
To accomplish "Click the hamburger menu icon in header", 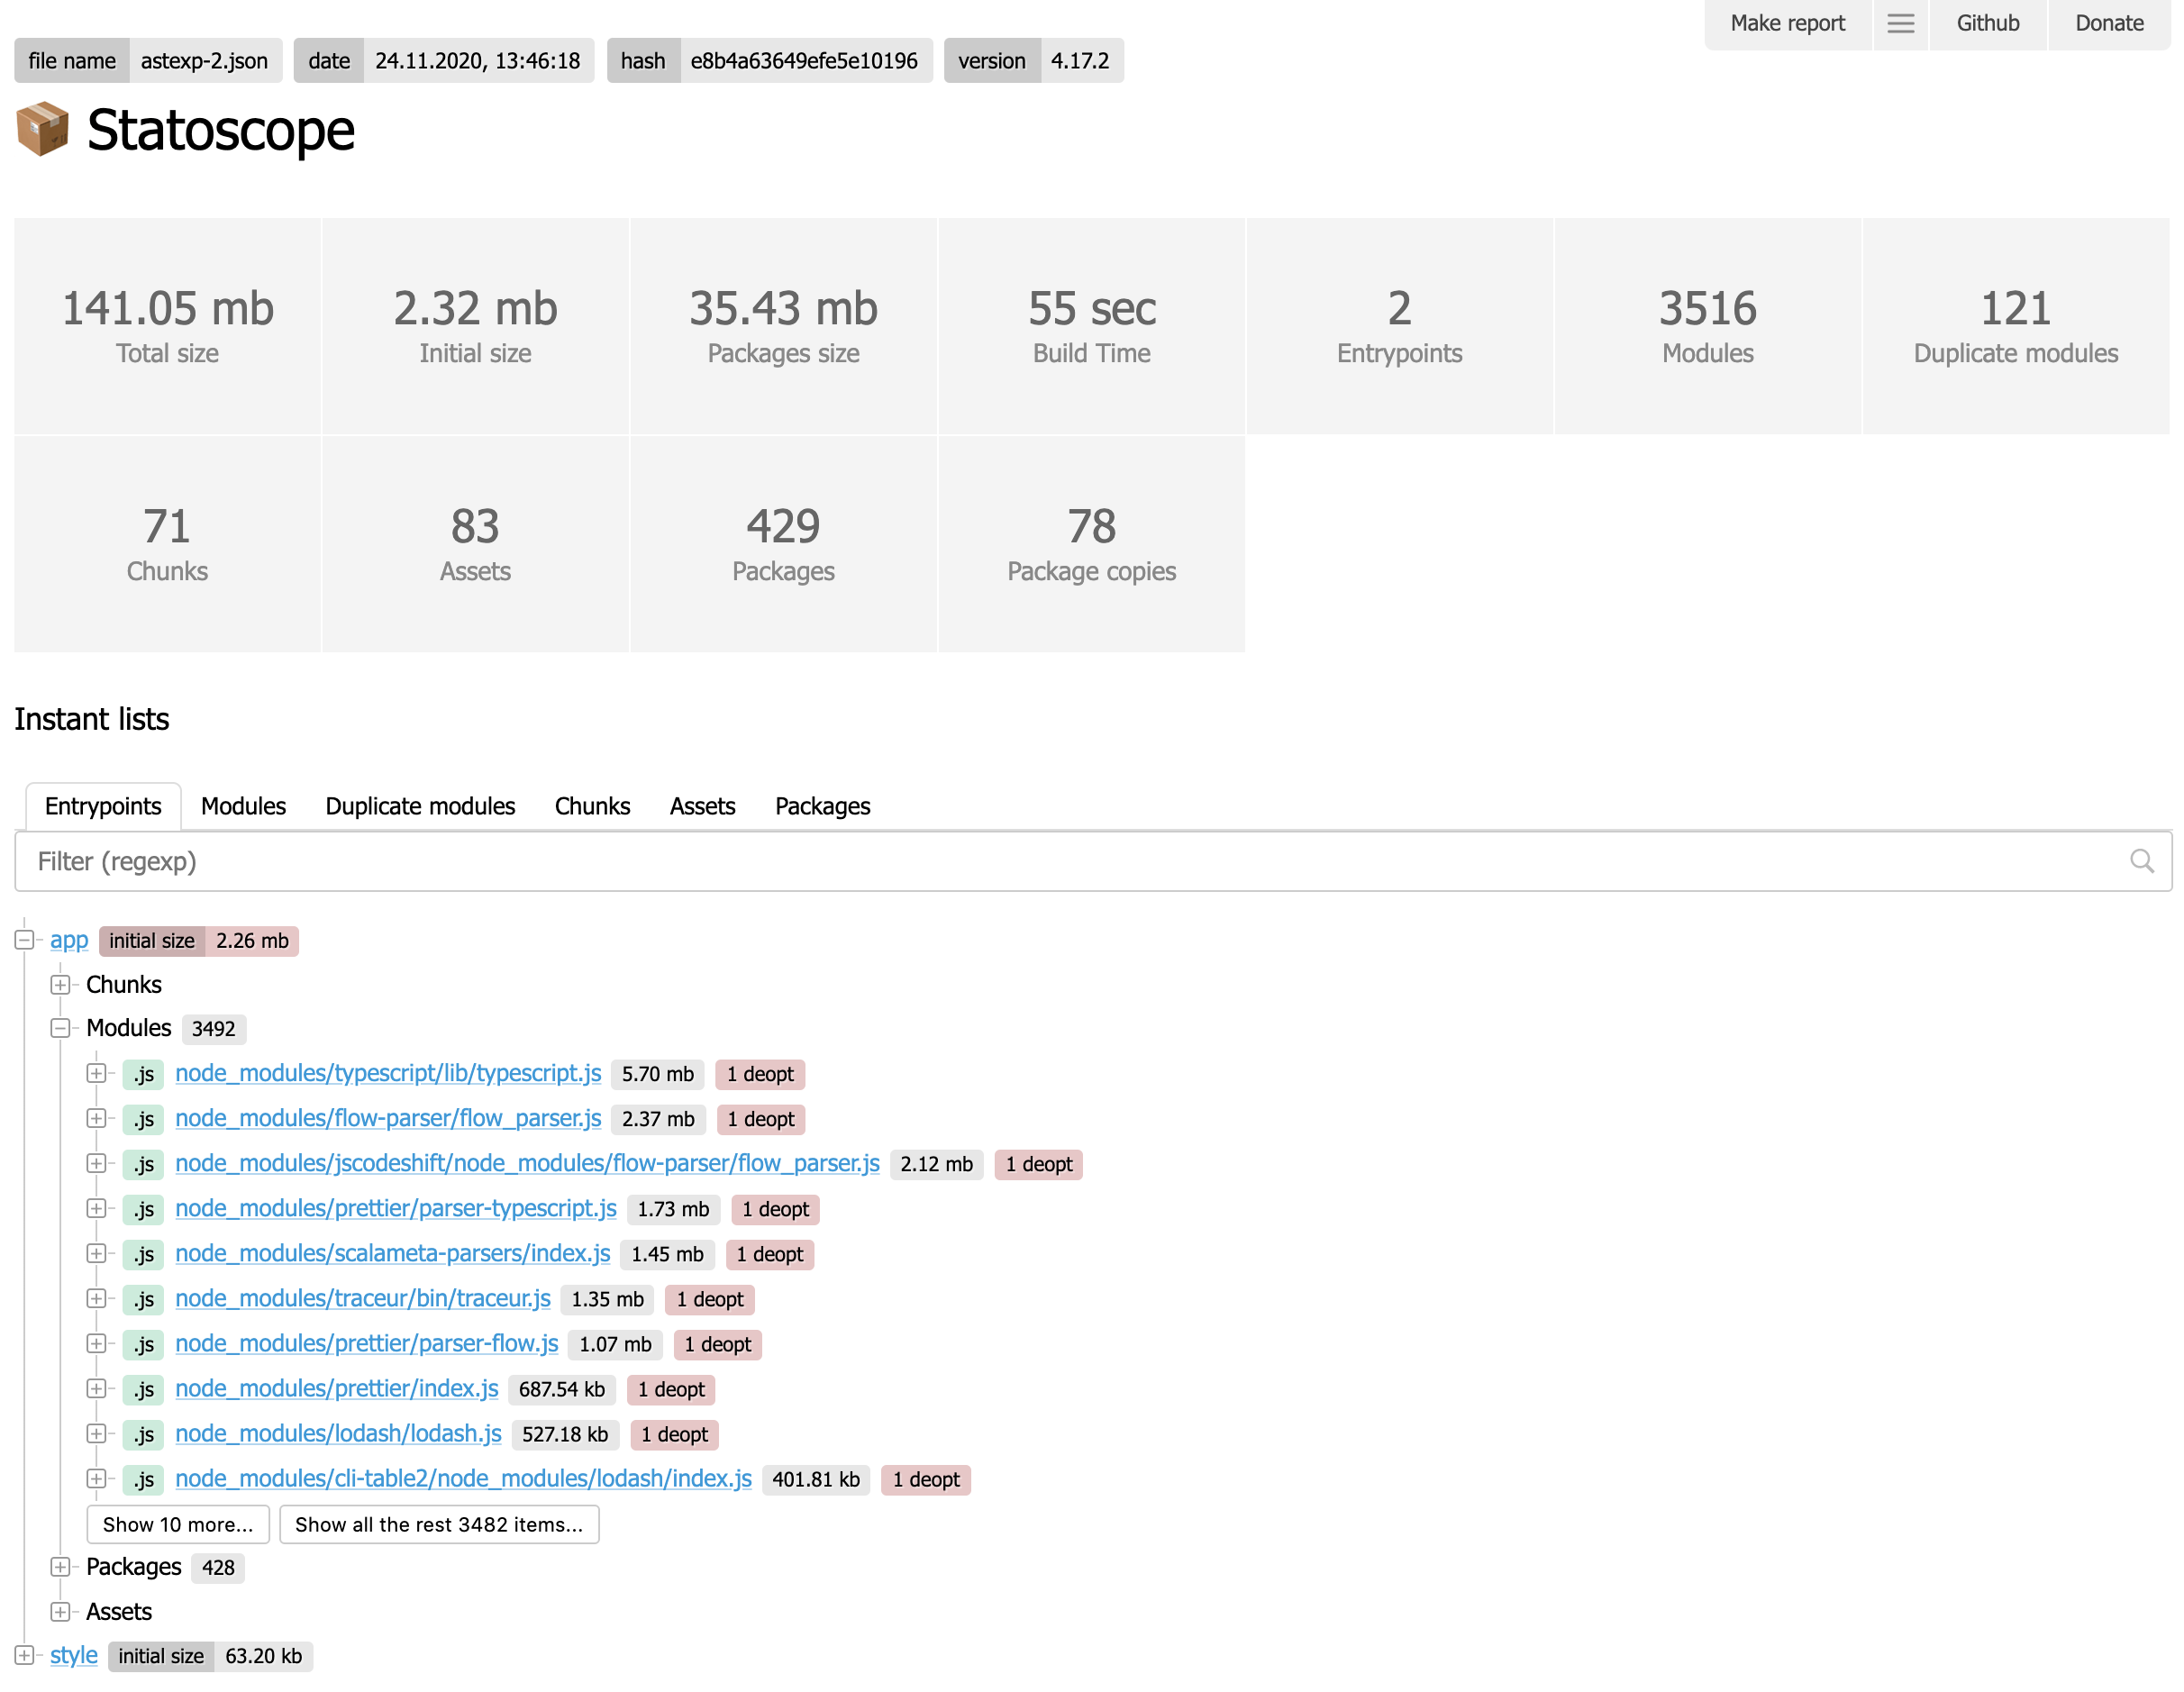I will pos(1900,23).
